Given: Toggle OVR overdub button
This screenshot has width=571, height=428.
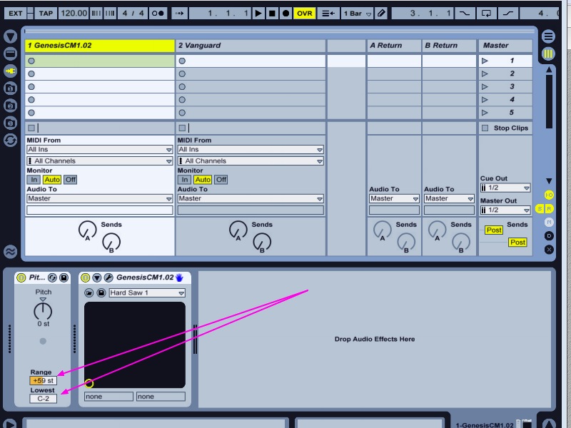Looking at the screenshot, I should pos(305,13).
